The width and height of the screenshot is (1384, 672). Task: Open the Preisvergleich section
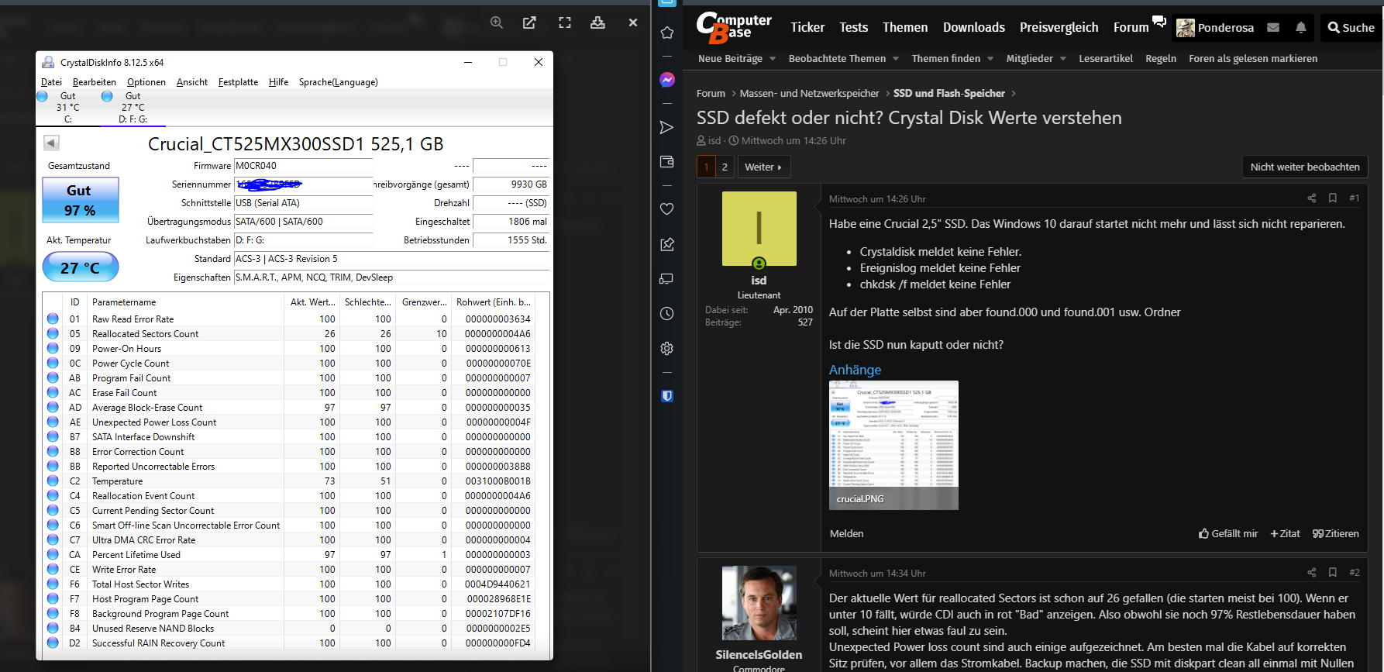click(1059, 27)
